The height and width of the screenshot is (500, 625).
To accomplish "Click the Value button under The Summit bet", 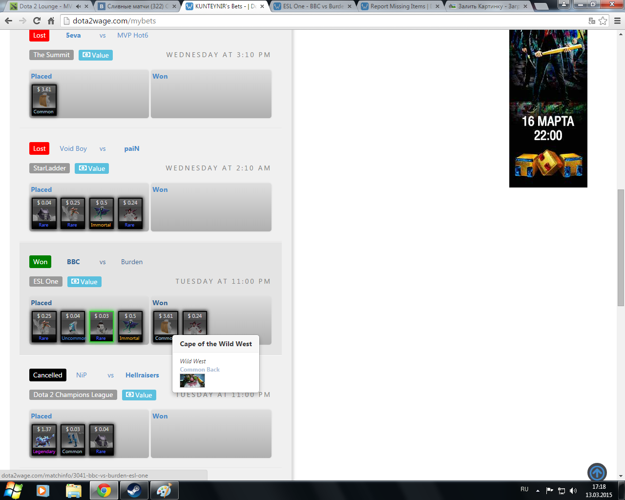I will coord(96,55).
